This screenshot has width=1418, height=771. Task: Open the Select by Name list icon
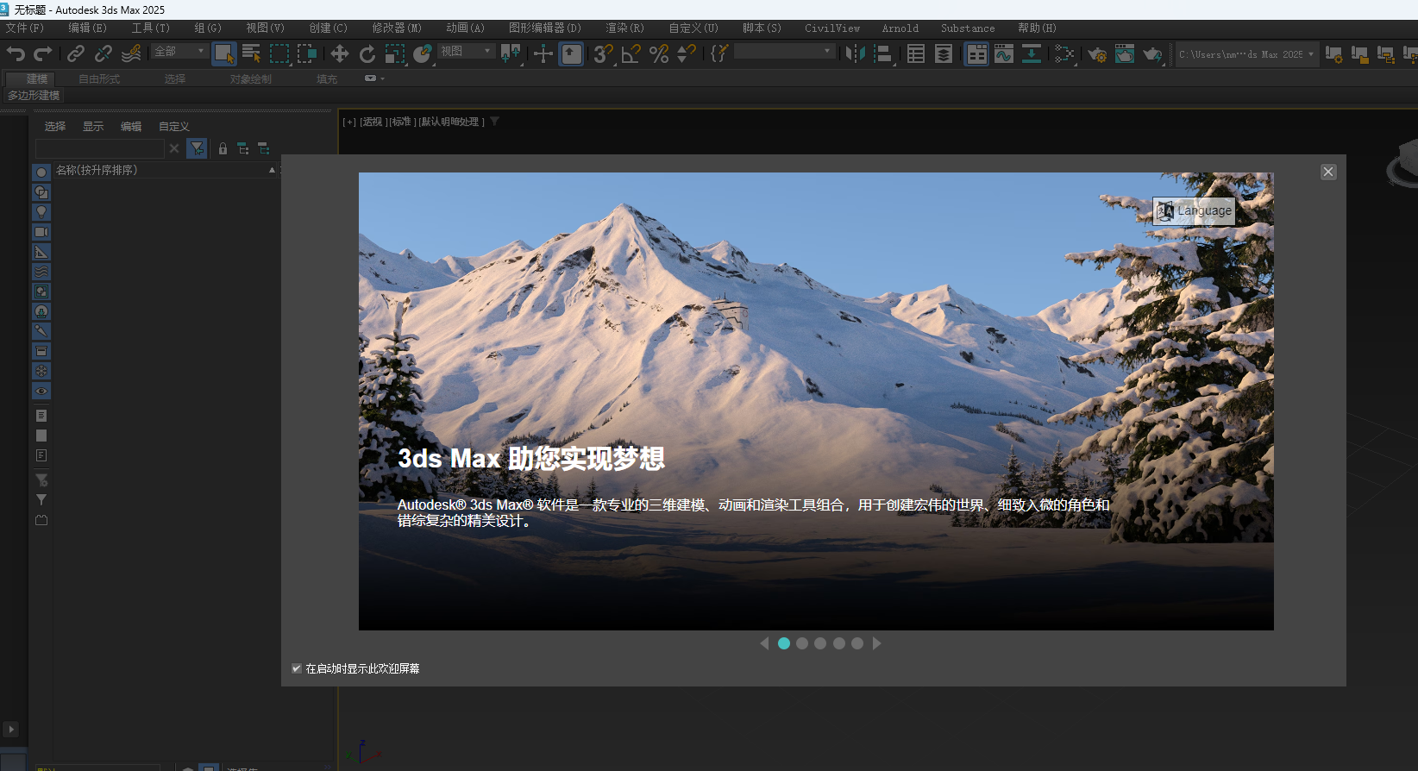(251, 54)
